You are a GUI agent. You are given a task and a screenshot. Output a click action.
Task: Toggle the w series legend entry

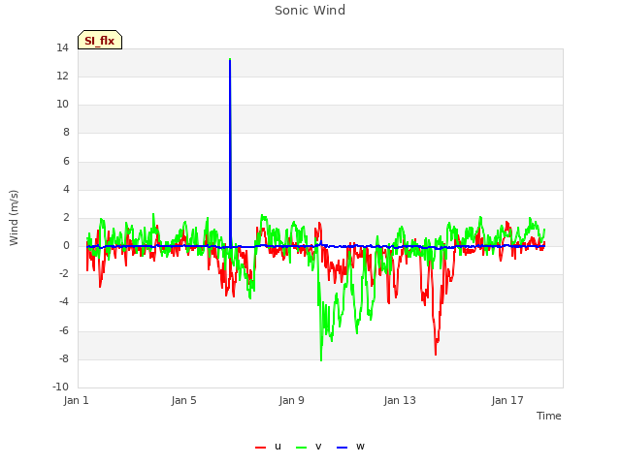[x=350, y=447]
